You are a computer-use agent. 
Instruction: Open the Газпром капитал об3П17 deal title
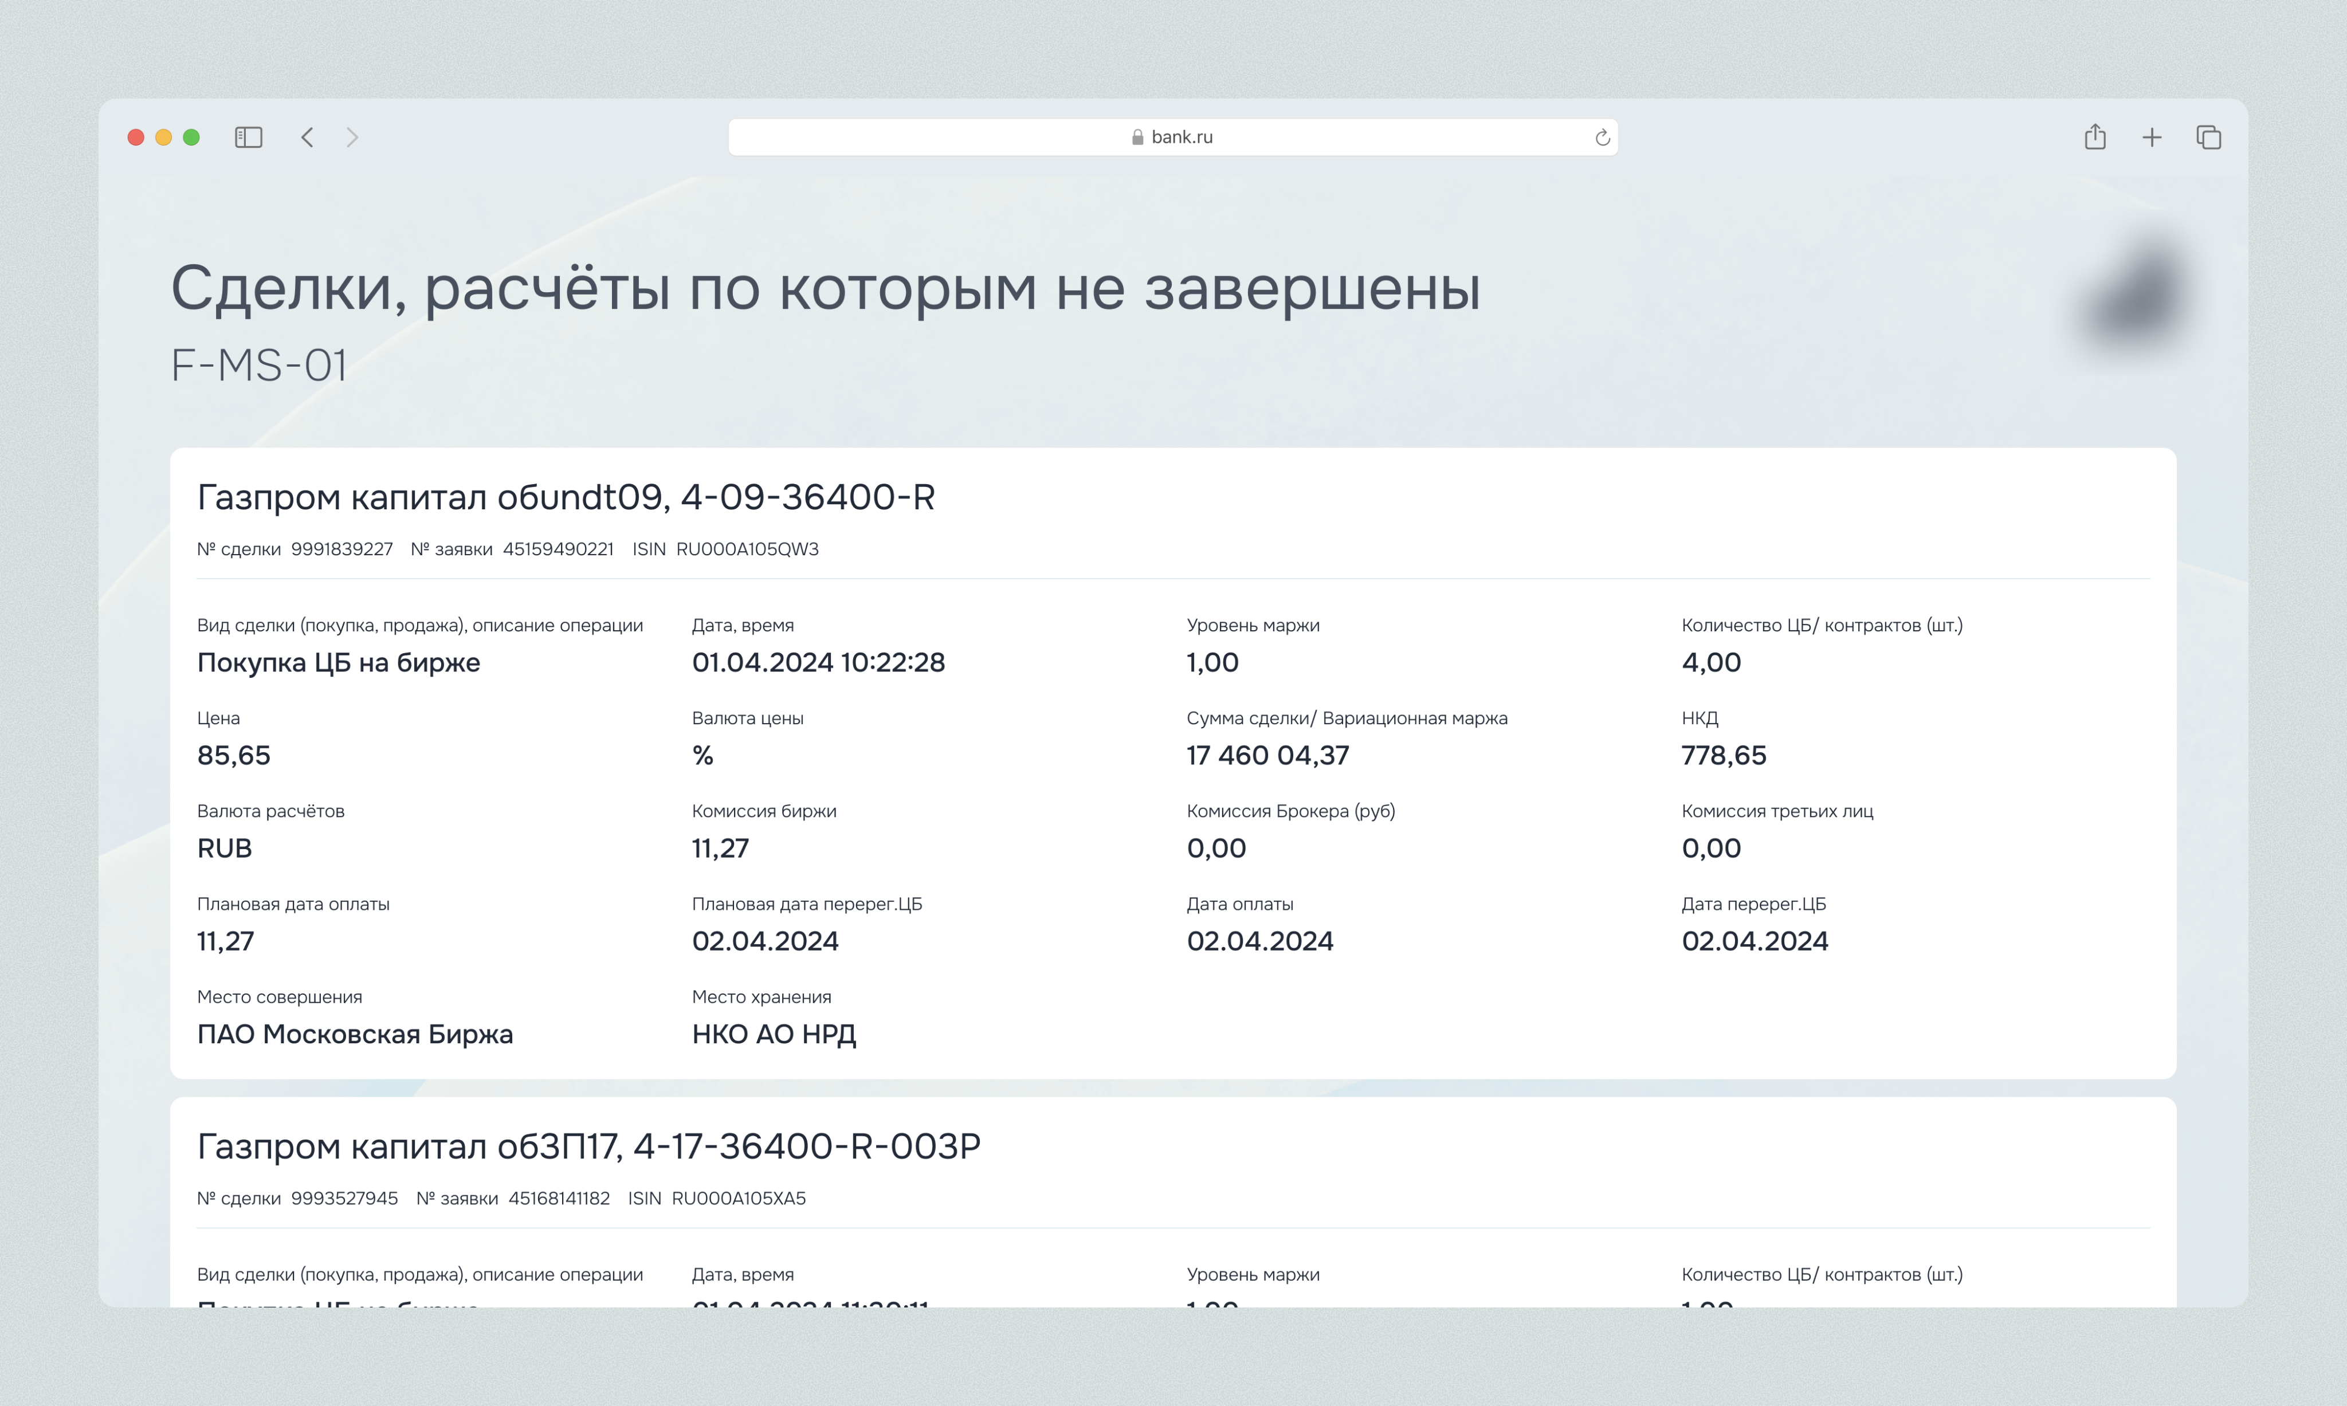[x=588, y=1146]
